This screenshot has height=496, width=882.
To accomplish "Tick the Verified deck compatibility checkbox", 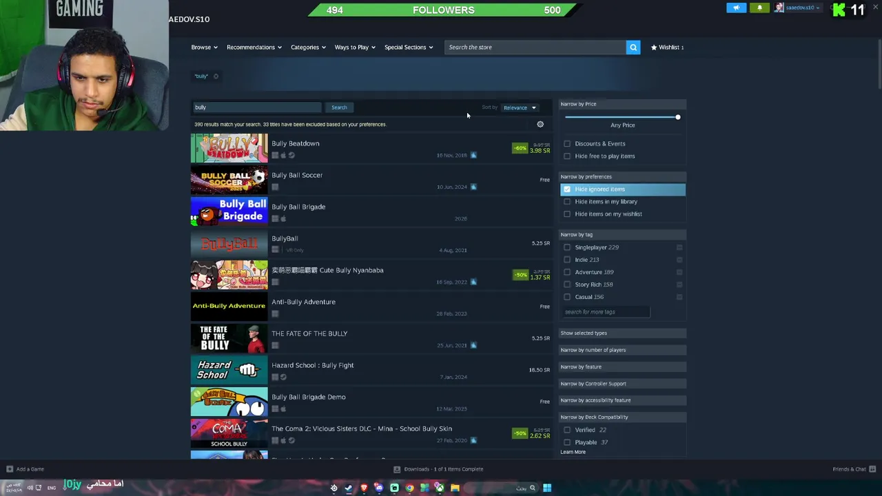I will [567, 430].
